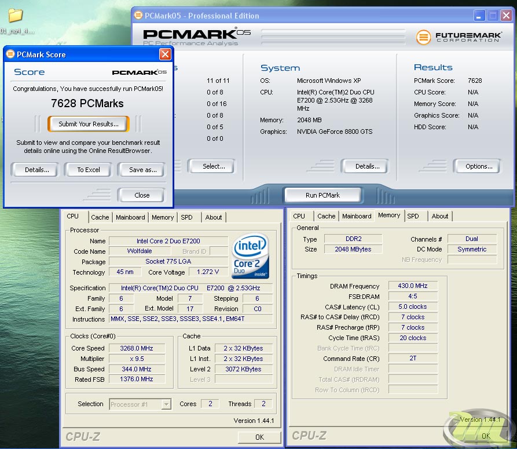Open Mainboard tab in left CPU-Z window
This screenshot has height=449, width=517.
(x=130, y=217)
